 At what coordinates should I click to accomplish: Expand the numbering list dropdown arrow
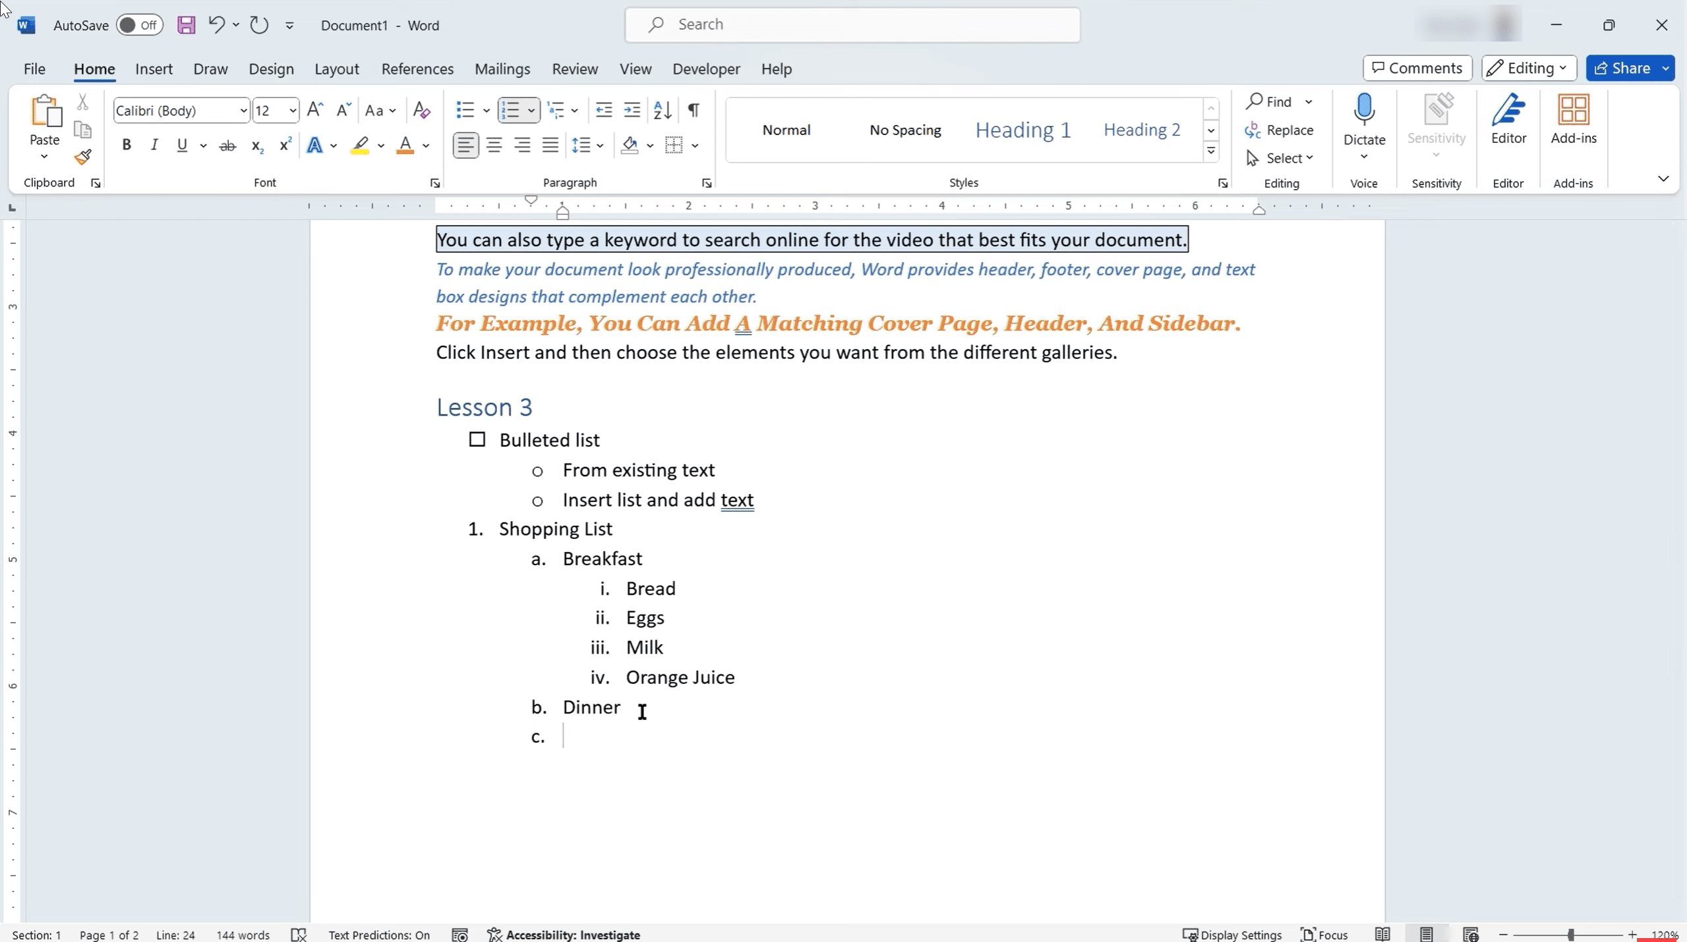pos(531,111)
